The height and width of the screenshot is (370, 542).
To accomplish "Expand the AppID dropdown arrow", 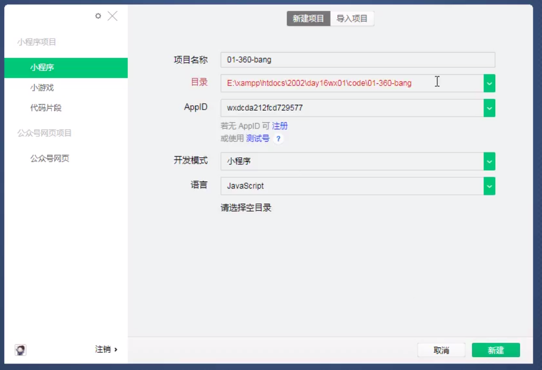I will pos(489,108).
